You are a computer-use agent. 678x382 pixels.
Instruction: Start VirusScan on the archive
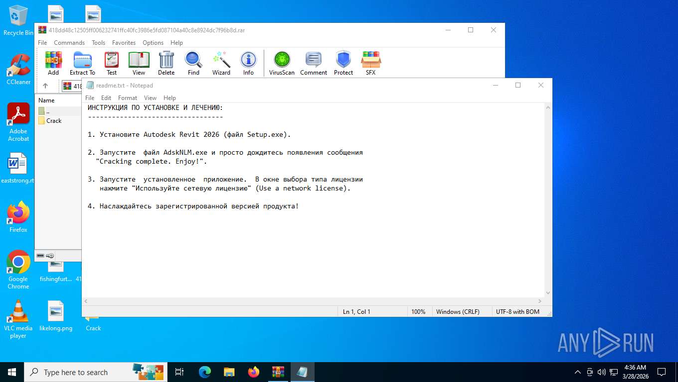pos(282,63)
